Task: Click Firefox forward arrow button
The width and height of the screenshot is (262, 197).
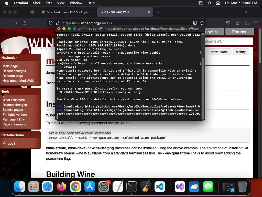Action: point(15,23)
